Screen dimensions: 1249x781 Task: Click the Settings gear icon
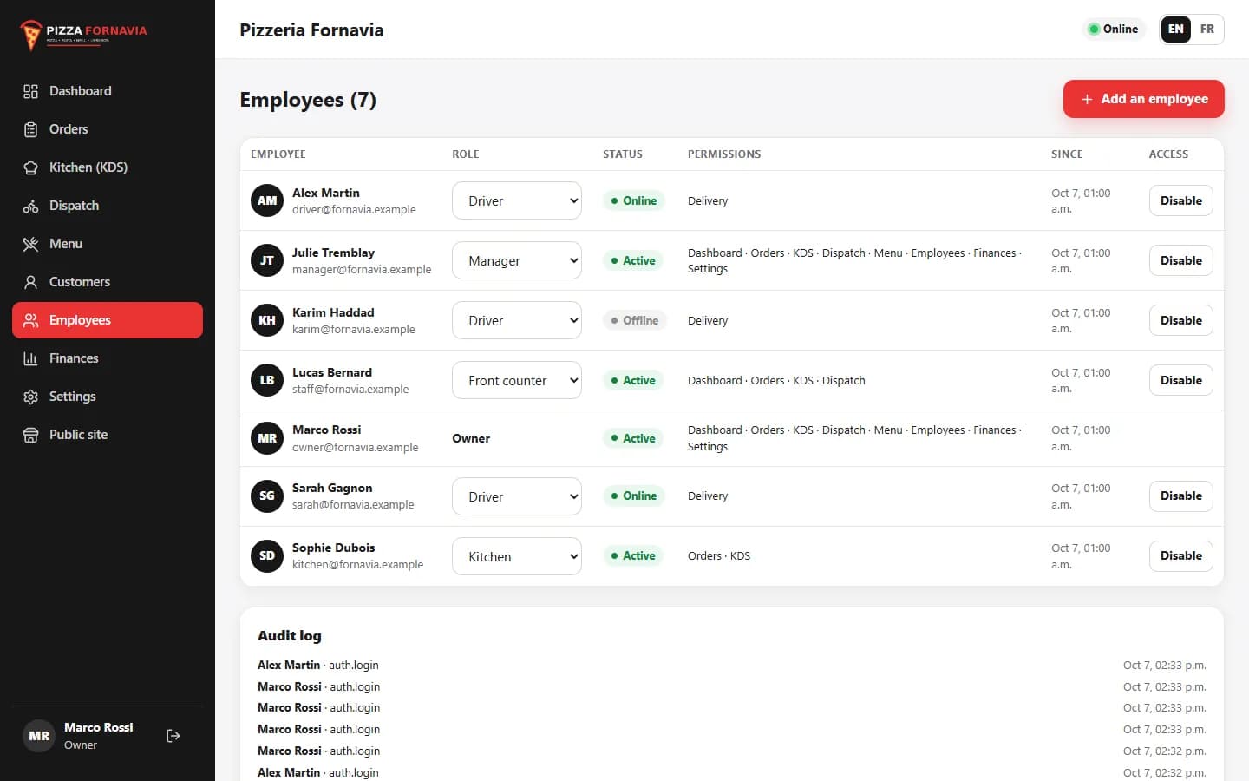(x=30, y=397)
